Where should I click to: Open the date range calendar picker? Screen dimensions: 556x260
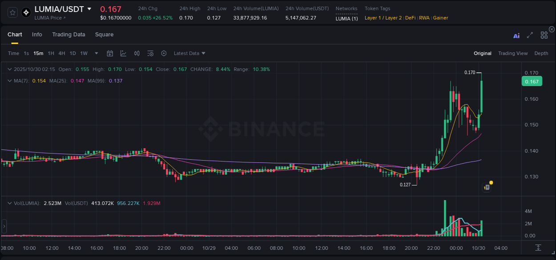tap(110, 53)
